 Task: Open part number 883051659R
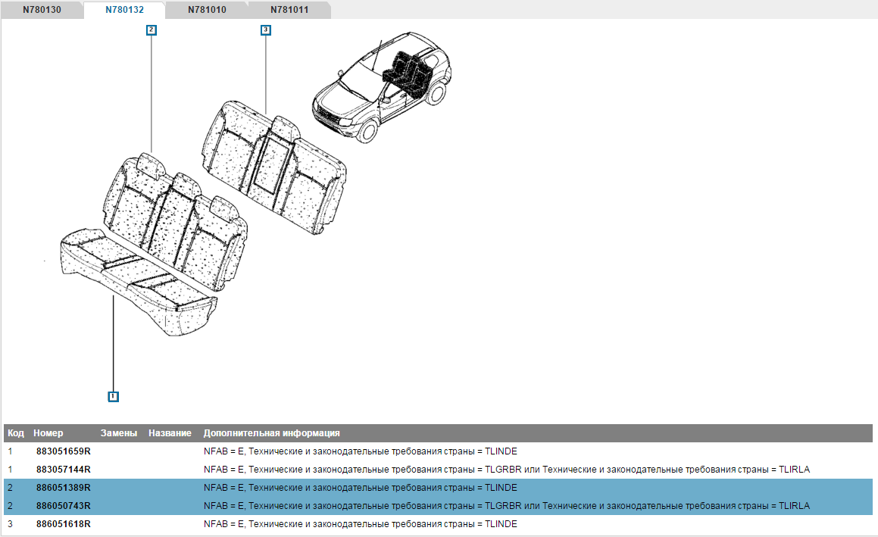pos(64,451)
